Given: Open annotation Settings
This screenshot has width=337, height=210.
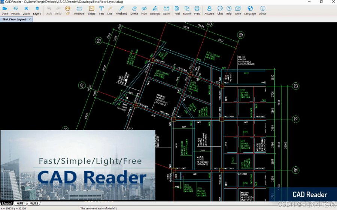Looking at the screenshot, I should (x=155, y=10).
